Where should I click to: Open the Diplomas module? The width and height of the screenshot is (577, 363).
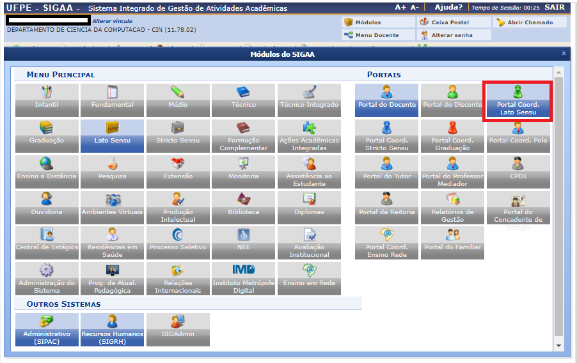click(309, 206)
